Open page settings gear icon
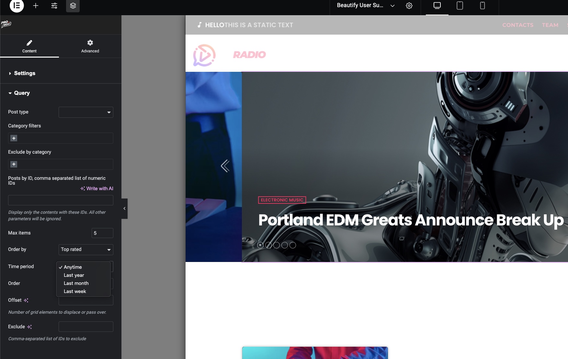 [409, 5]
